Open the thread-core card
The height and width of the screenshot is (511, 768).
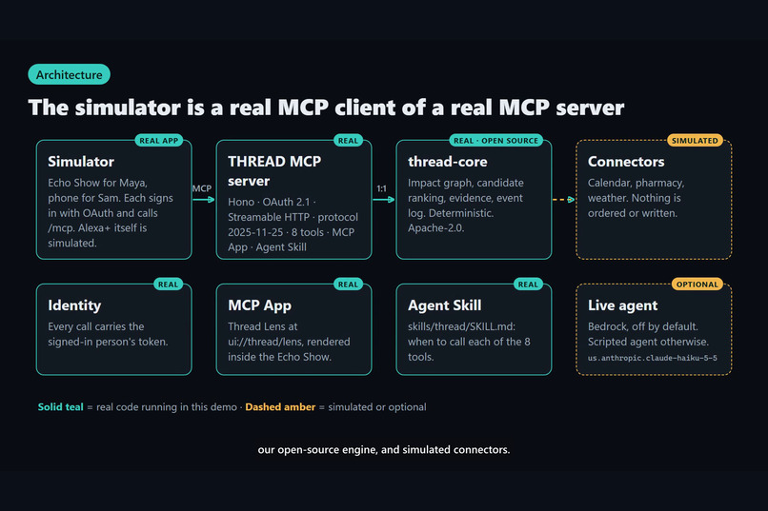click(474, 200)
